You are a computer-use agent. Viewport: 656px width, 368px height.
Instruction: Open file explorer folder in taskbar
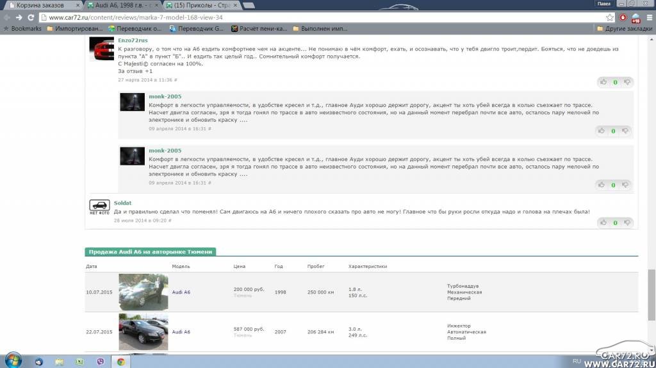tap(60, 362)
